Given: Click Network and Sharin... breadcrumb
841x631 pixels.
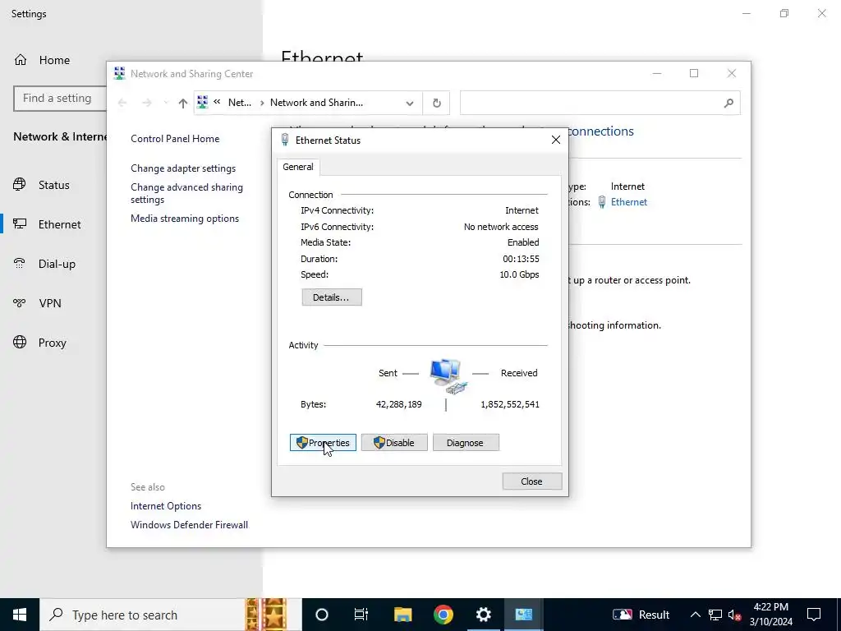Looking at the screenshot, I should pyautogui.click(x=316, y=103).
